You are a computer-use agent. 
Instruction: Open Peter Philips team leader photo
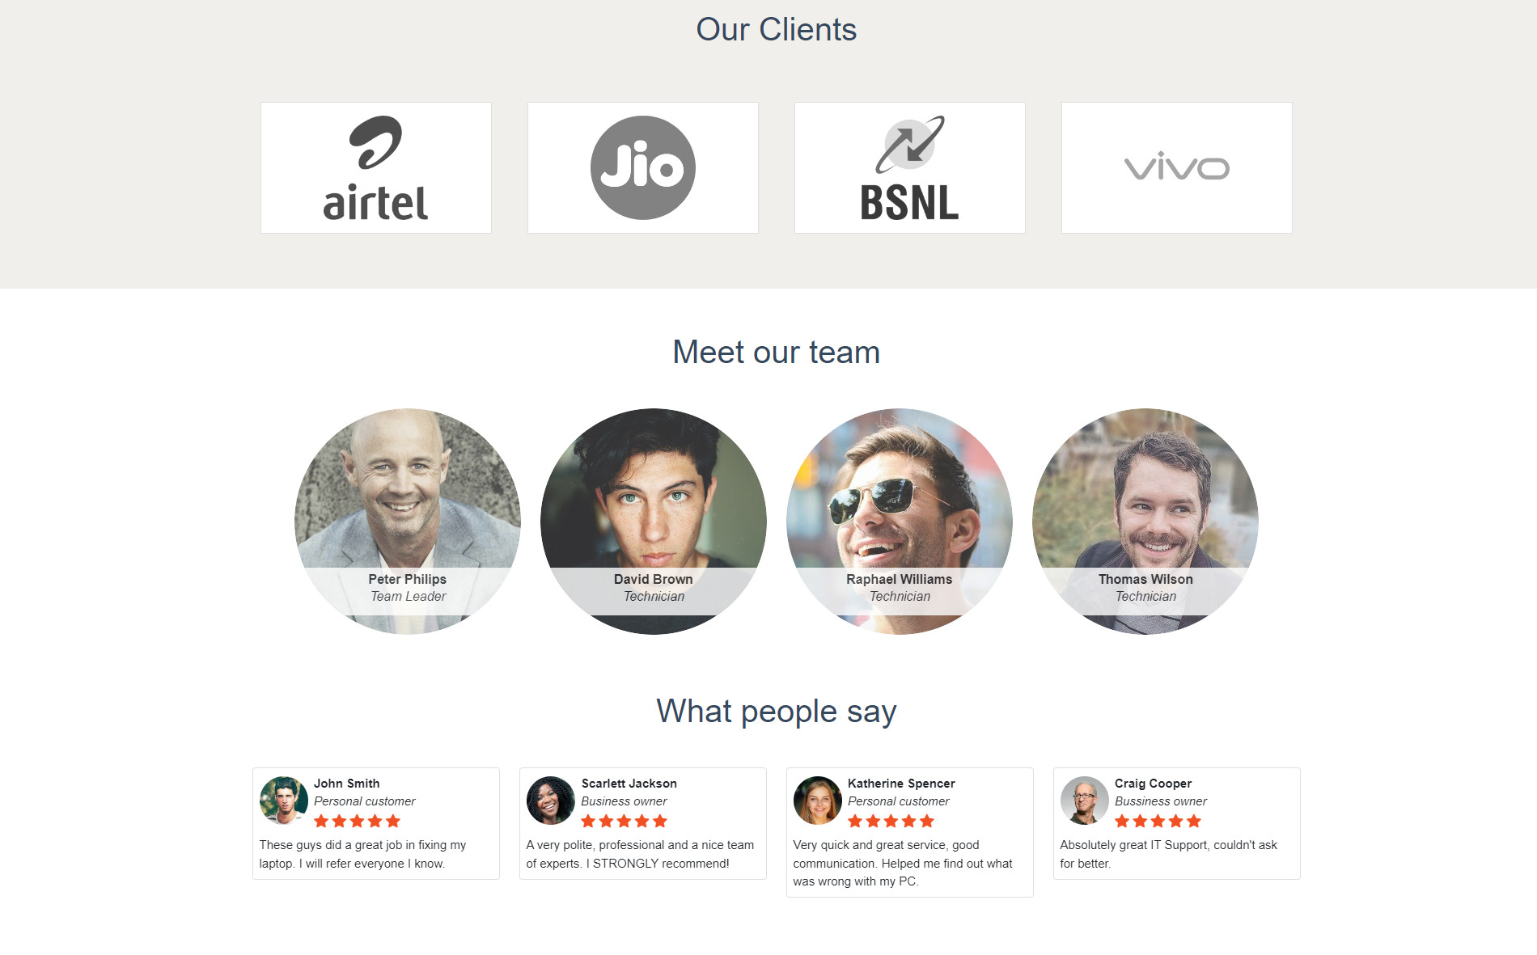pyautogui.click(x=408, y=522)
